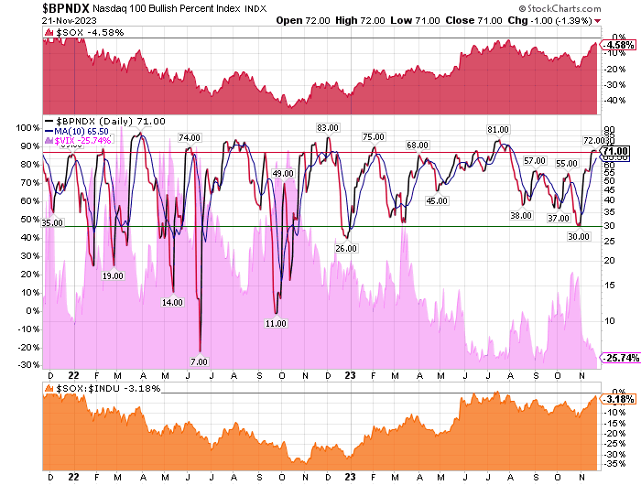Click the 30.00 trough annotation

pos(579,237)
